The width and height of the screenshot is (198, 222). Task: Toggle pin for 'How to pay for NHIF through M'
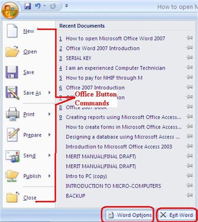click(189, 77)
